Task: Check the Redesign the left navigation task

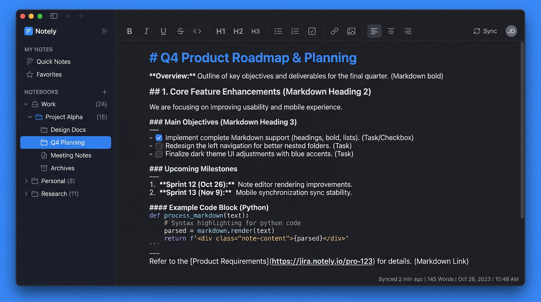Action: coord(159,146)
